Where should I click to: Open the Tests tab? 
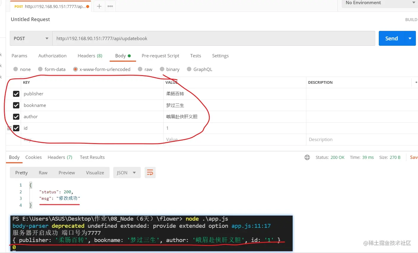[195, 56]
